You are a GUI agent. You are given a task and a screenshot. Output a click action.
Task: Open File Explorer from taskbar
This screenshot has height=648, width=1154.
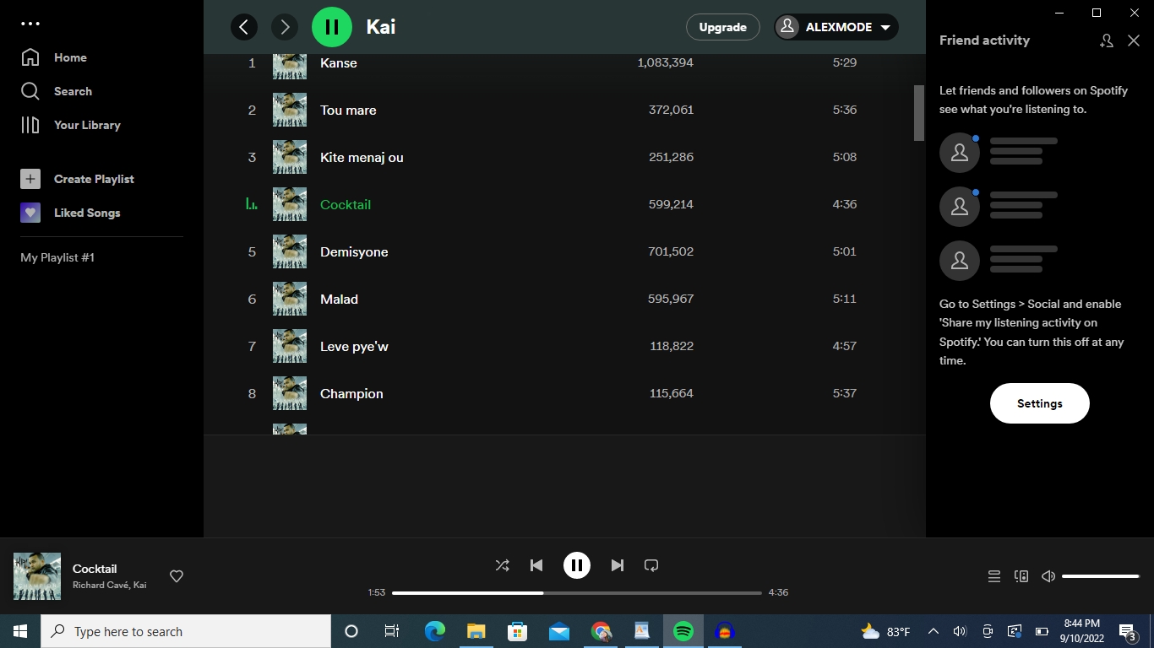click(476, 631)
